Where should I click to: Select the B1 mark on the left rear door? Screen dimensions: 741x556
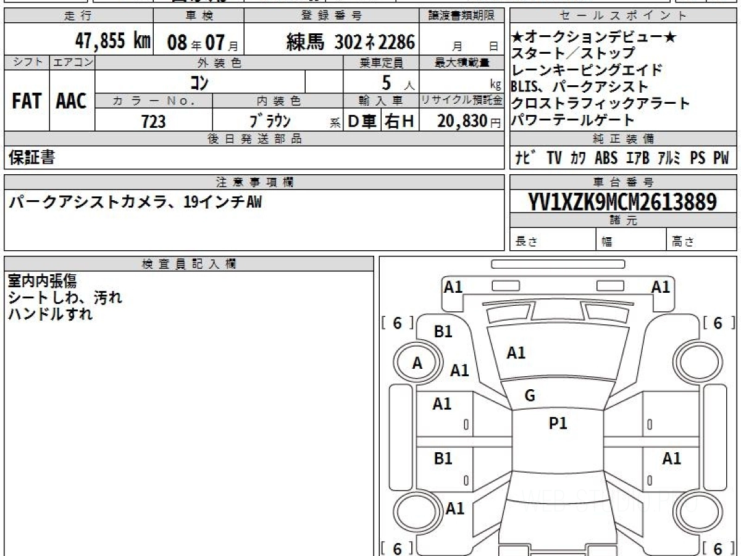click(x=443, y=458)
